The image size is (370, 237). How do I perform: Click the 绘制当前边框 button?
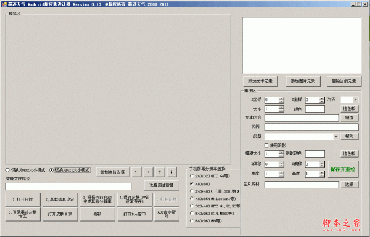click(113, 172)
